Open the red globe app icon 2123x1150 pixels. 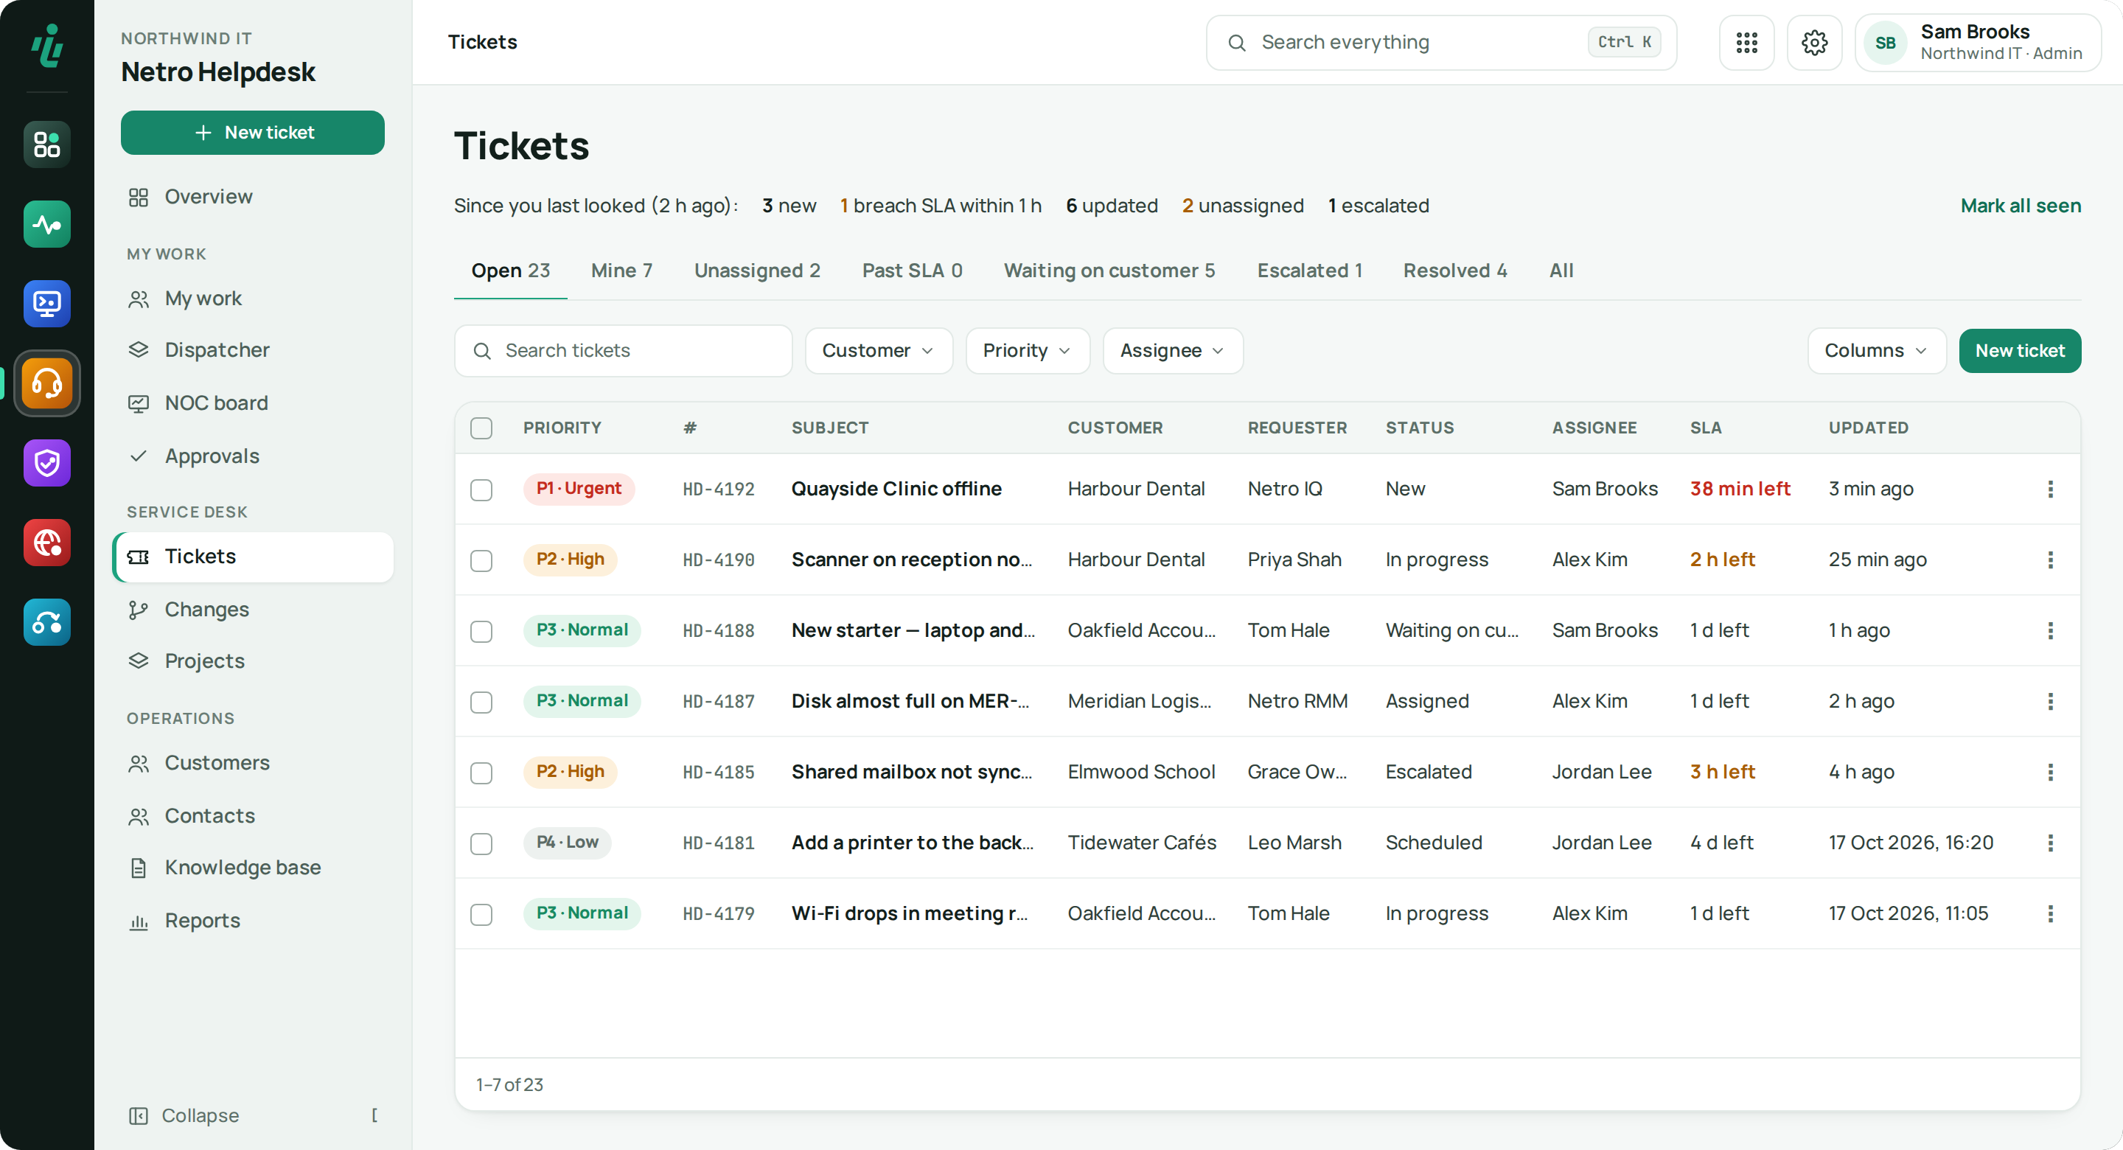coord(47,543)
